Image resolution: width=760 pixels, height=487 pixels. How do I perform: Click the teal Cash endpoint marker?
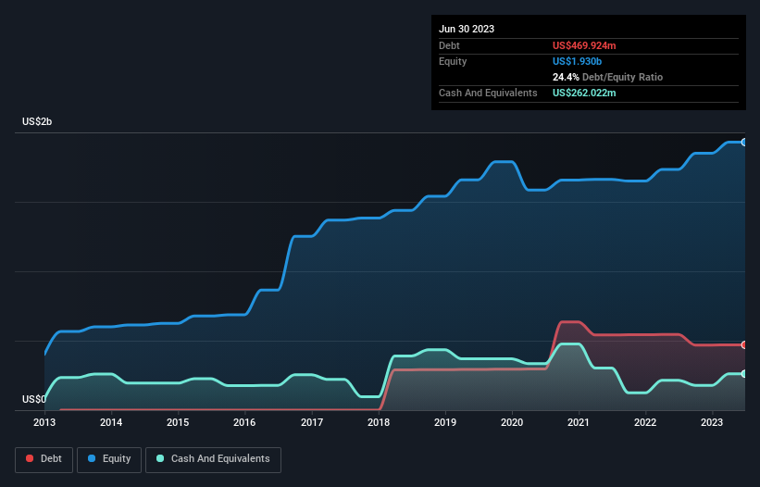[744, 374]
